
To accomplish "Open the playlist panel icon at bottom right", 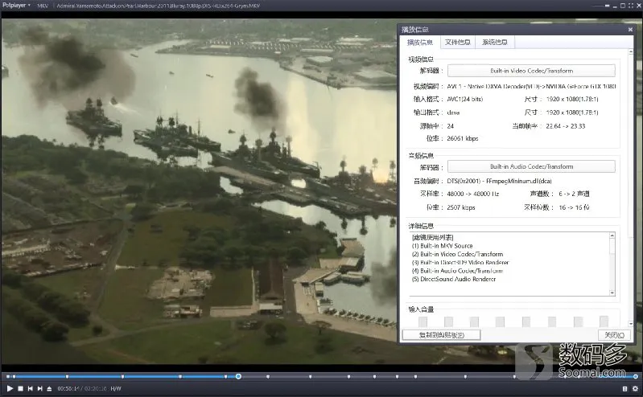I will click(625, 388).
